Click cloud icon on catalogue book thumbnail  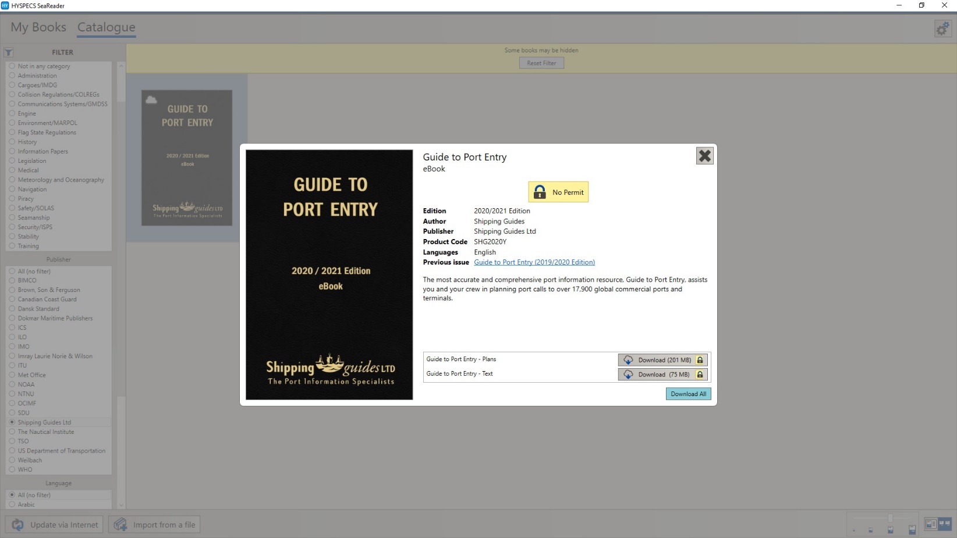(151, 99)
